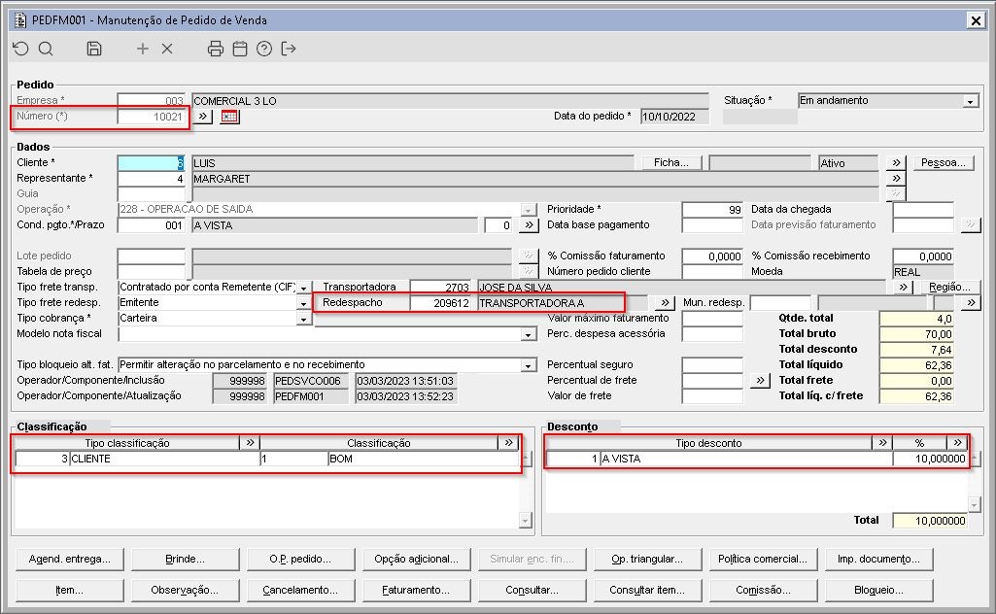996x614 pixels.
Task: Click the arrow in Tipo classificação header
Action: 250,443
